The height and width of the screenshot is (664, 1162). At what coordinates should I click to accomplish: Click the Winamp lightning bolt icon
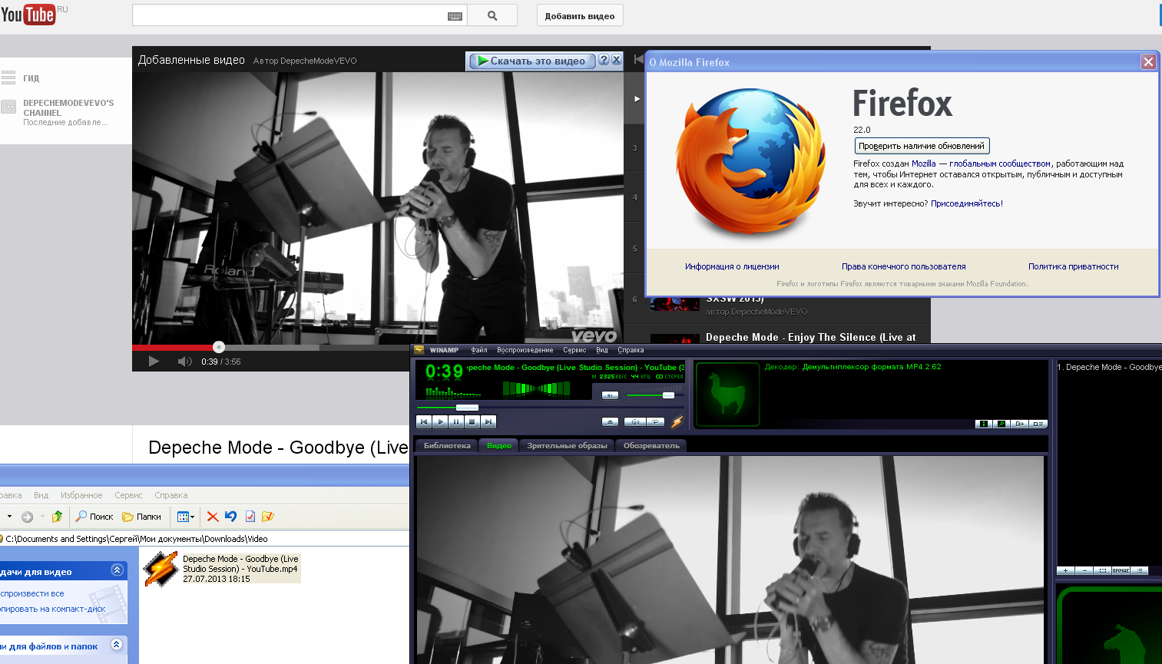[x=677, y=421]
